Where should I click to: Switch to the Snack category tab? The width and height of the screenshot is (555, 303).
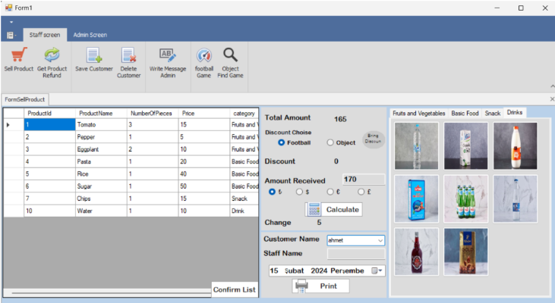click(493, 113)
